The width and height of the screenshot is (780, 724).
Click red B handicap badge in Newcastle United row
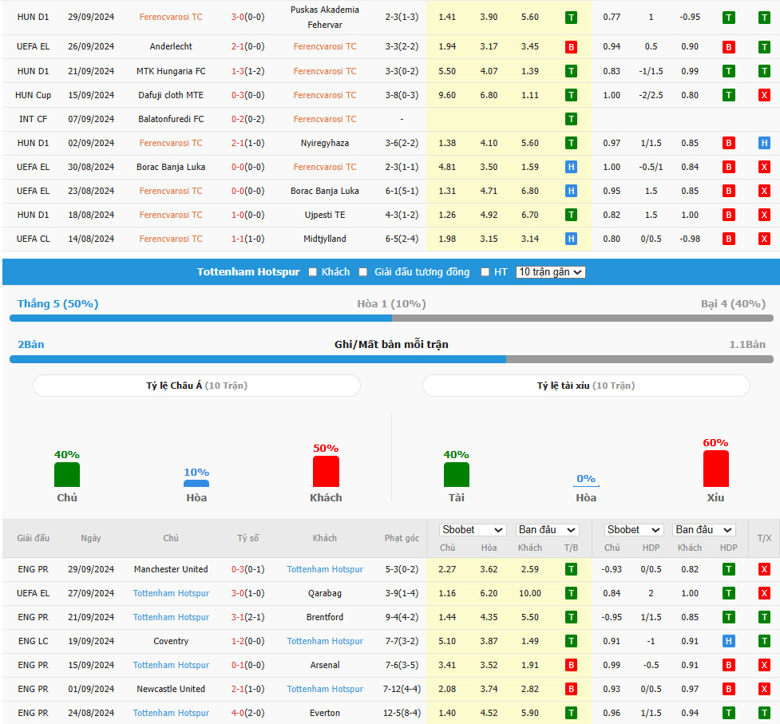[729, 689]
